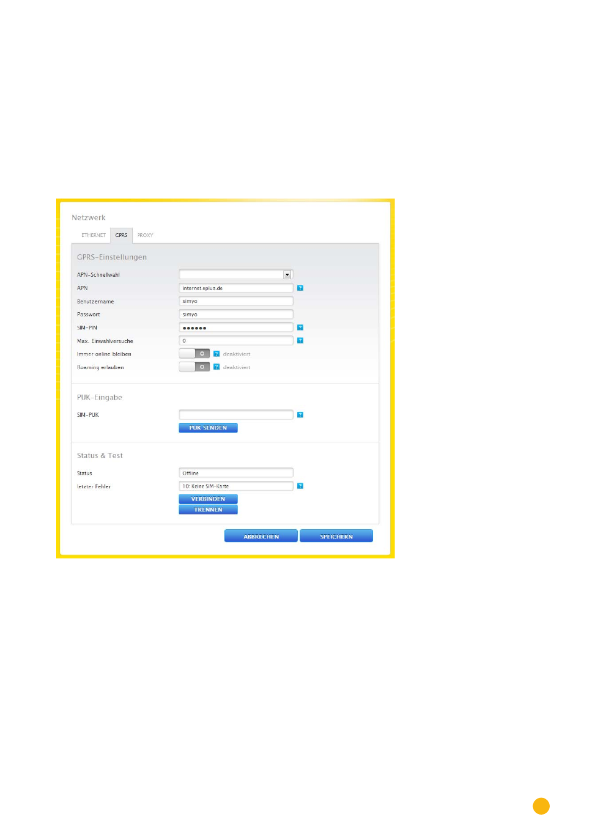Select the GPRS tab
This screenshot has width=592, height=837.
pos(121,236)
